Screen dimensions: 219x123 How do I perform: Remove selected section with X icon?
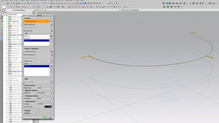coord(51,36)
